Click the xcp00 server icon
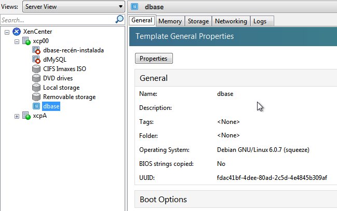Viewport: 337px width, 211px height. tap(26, 41)
